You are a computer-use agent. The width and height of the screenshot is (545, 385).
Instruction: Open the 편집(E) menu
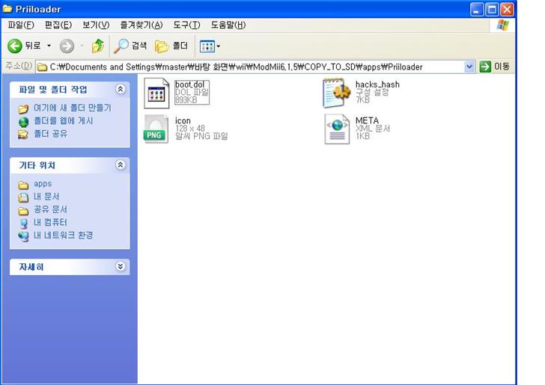coord(58,25)
